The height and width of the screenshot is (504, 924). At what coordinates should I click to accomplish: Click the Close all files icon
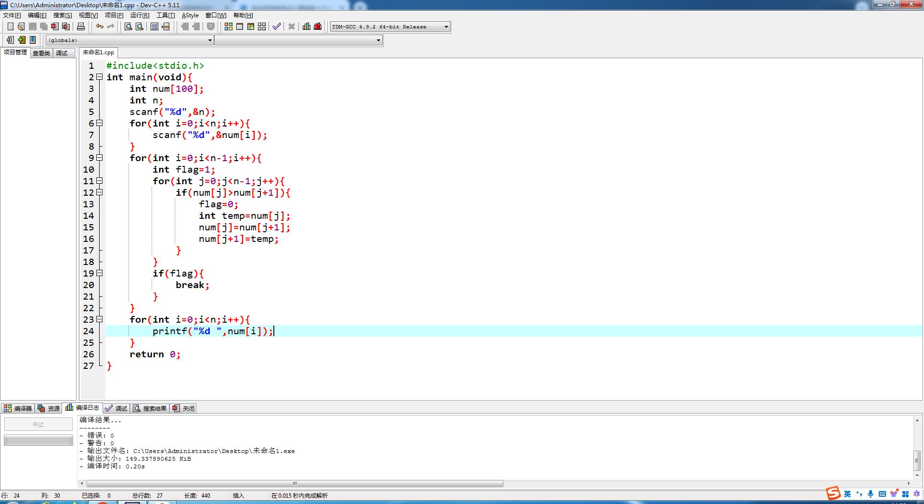[x=66, y=26]
